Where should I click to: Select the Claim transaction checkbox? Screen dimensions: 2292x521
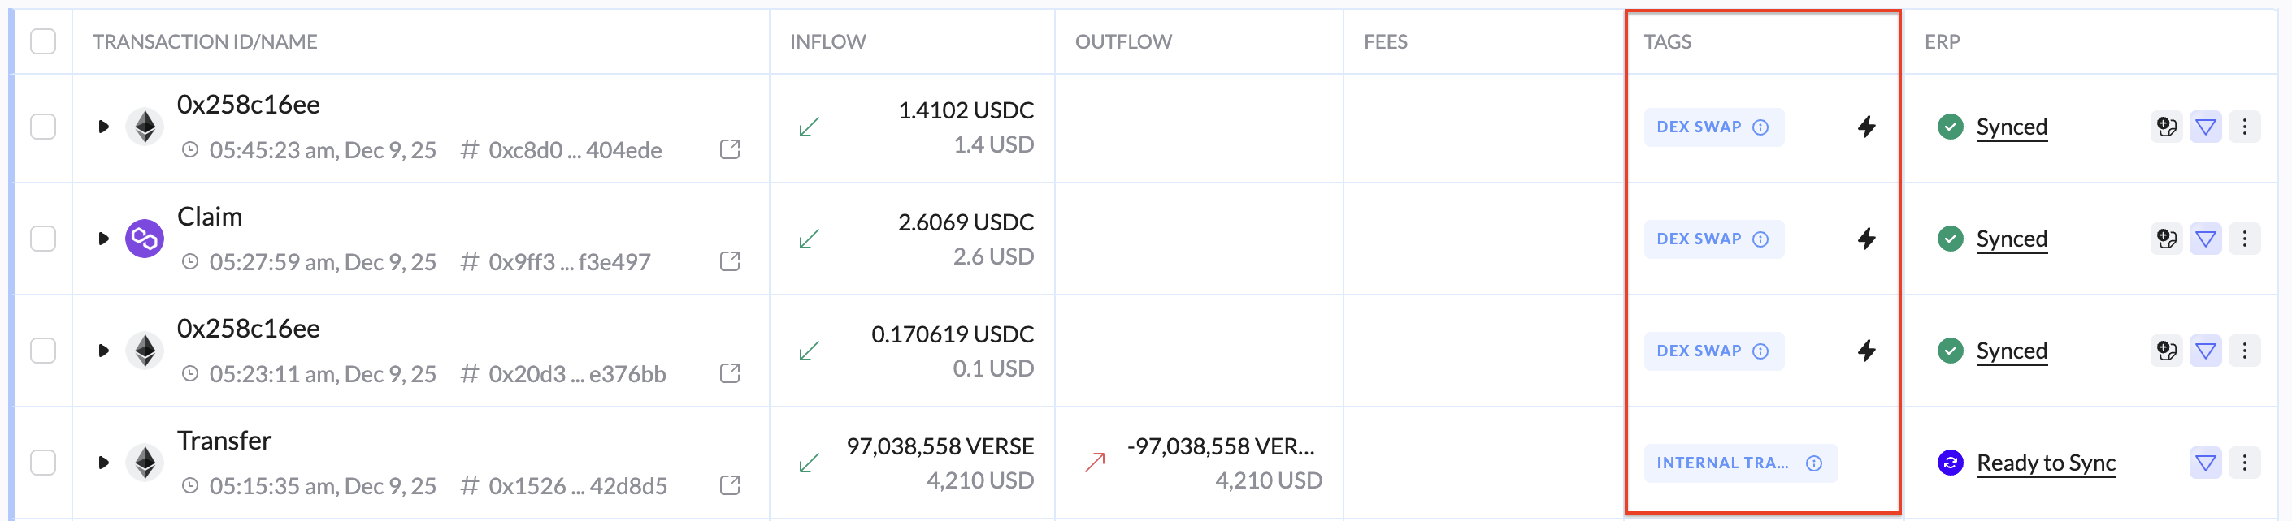pos(43,239)
